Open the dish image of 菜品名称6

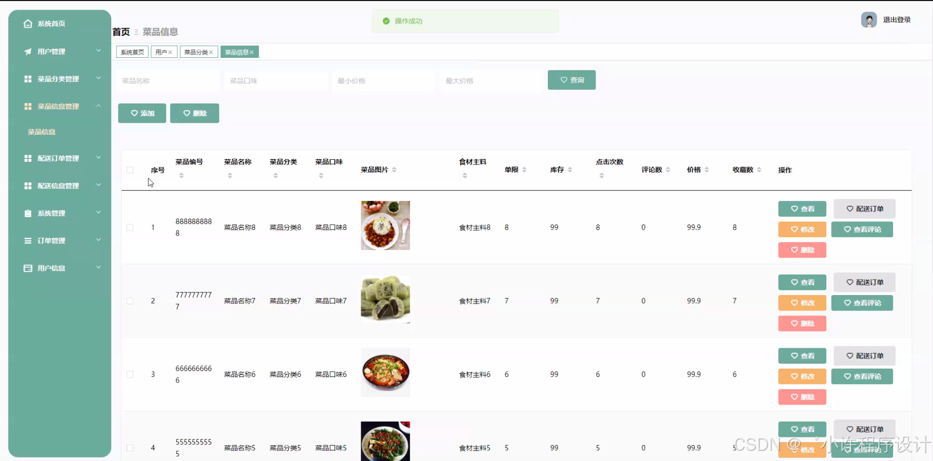(385, 372)
